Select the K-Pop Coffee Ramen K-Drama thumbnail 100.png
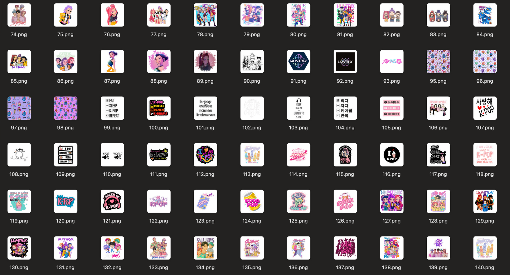The width and height of the screenshot is (510, 275). pyautogui.click(x=159, y=108)
